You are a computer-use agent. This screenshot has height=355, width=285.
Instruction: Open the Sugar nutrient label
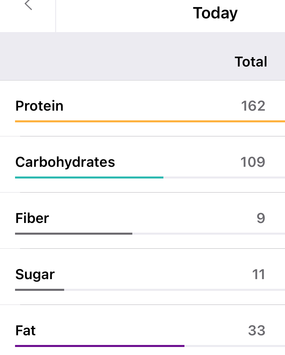click(x=35, y=274)
